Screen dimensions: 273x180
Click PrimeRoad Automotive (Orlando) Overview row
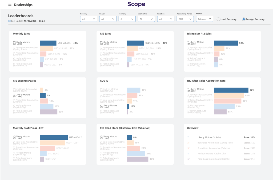point(221,148)
